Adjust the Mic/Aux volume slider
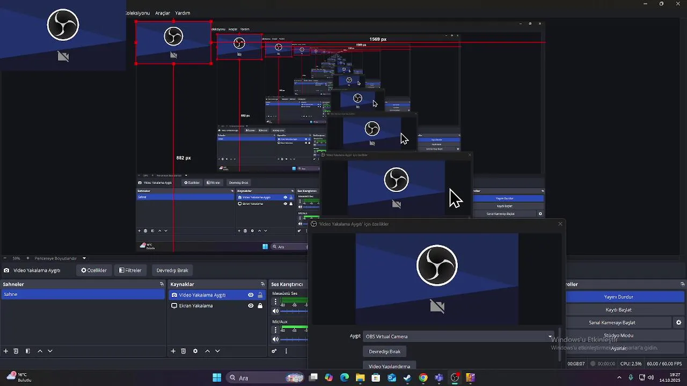This screenshot has width=687, height=386. pos(295,339)
